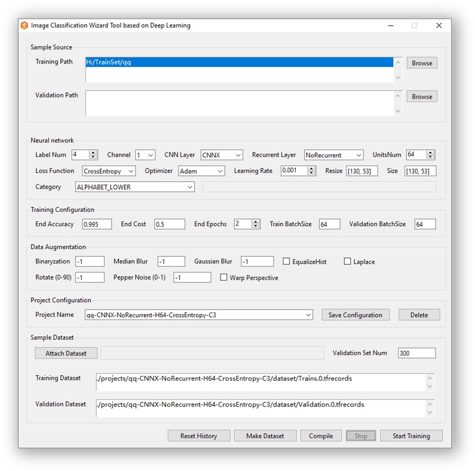Minimize the wizard window
The height and width of the screenshot is (471, 475).
(391, 26)
